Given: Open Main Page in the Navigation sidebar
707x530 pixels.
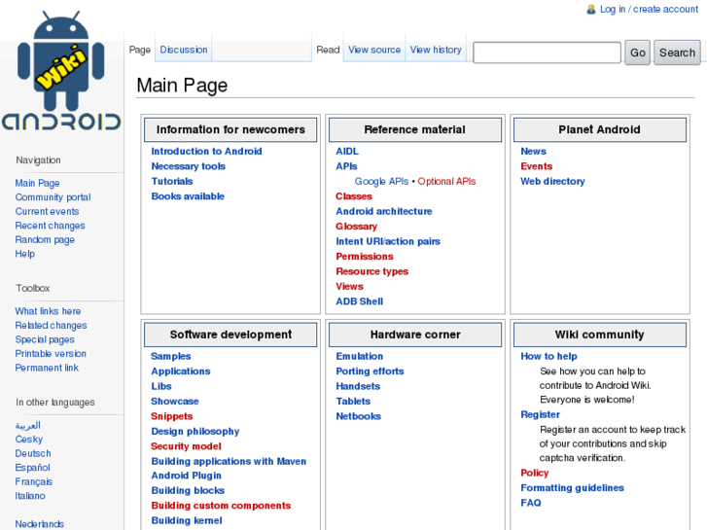Looking at the screenshot, I should click(37, 183).
